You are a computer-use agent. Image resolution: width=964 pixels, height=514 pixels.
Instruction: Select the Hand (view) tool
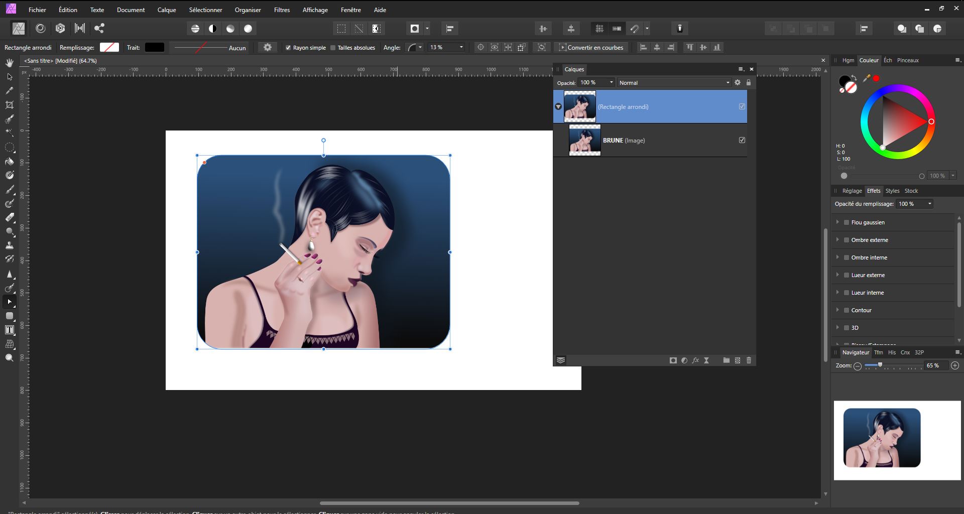(9, 63)
